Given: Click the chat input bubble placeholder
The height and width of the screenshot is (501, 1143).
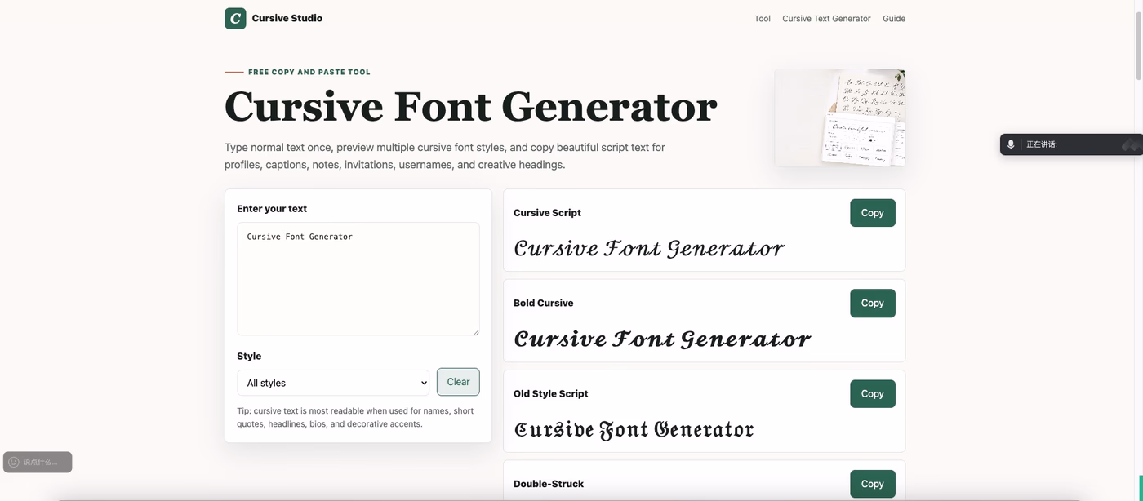Looking at the screenshot, I should tap(40, 462).
